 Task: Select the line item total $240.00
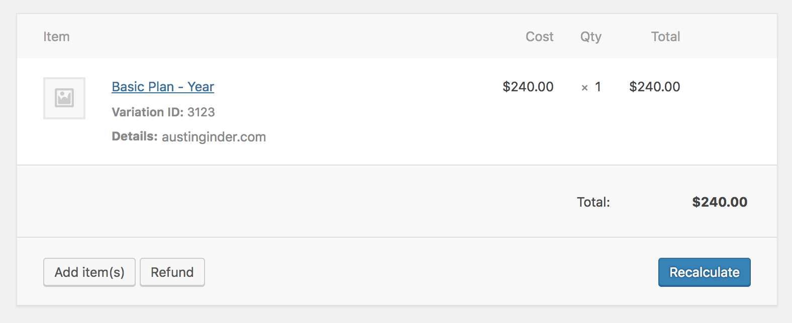[655, 87]
